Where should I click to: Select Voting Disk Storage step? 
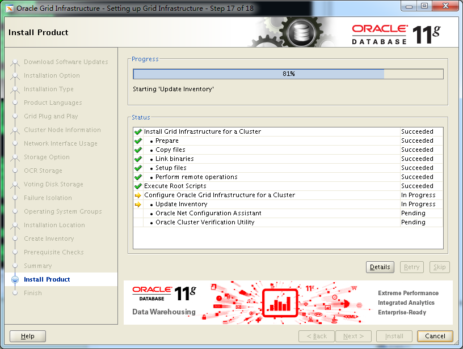click(53, 184)
